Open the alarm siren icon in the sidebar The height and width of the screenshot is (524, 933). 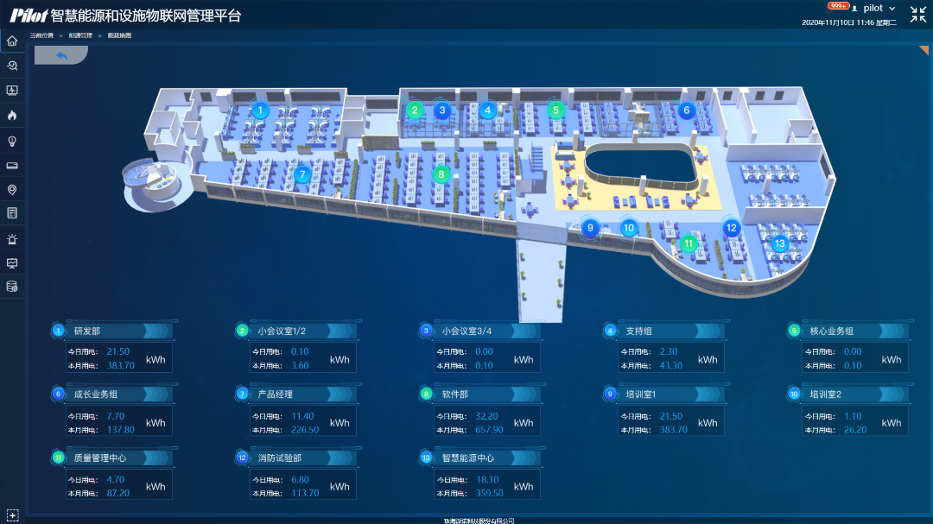12,239
